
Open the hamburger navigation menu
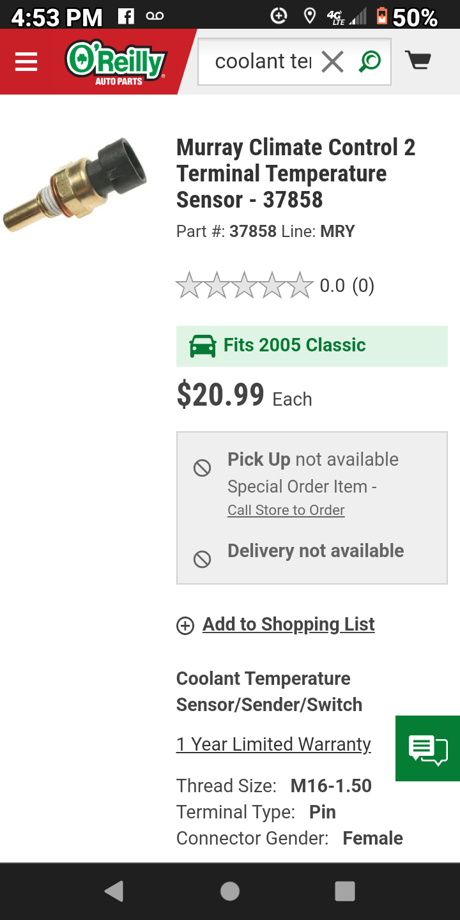(26, 62)
